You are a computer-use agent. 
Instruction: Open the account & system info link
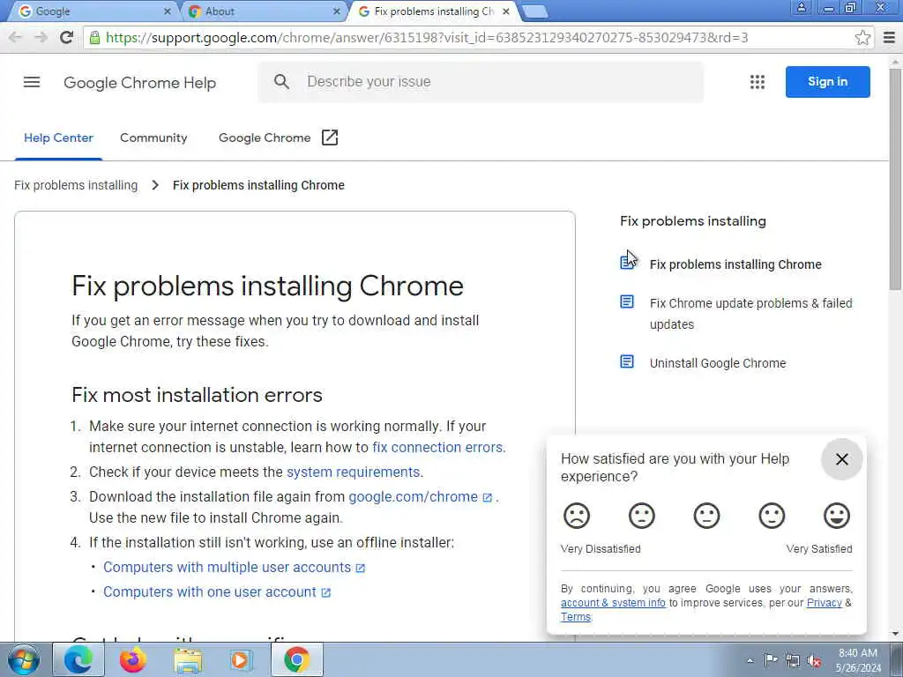coord(613,603)
